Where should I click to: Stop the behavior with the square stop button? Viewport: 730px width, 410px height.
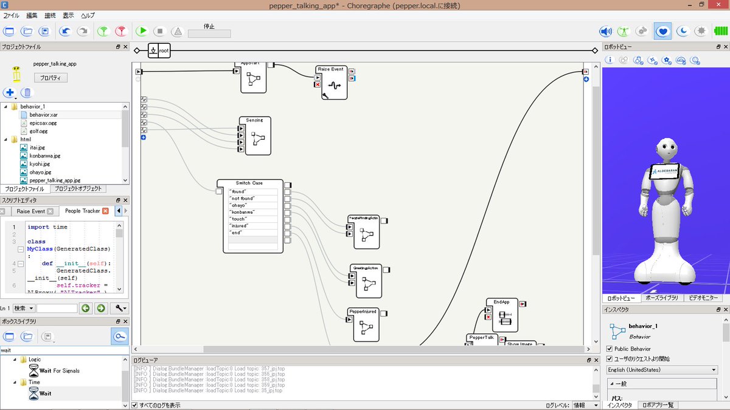pos(159,31)
